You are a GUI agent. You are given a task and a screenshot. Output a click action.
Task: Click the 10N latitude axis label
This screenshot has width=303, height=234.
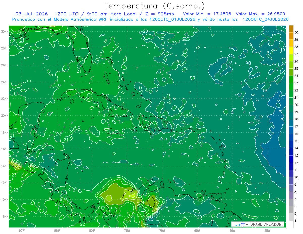point(4,200)
